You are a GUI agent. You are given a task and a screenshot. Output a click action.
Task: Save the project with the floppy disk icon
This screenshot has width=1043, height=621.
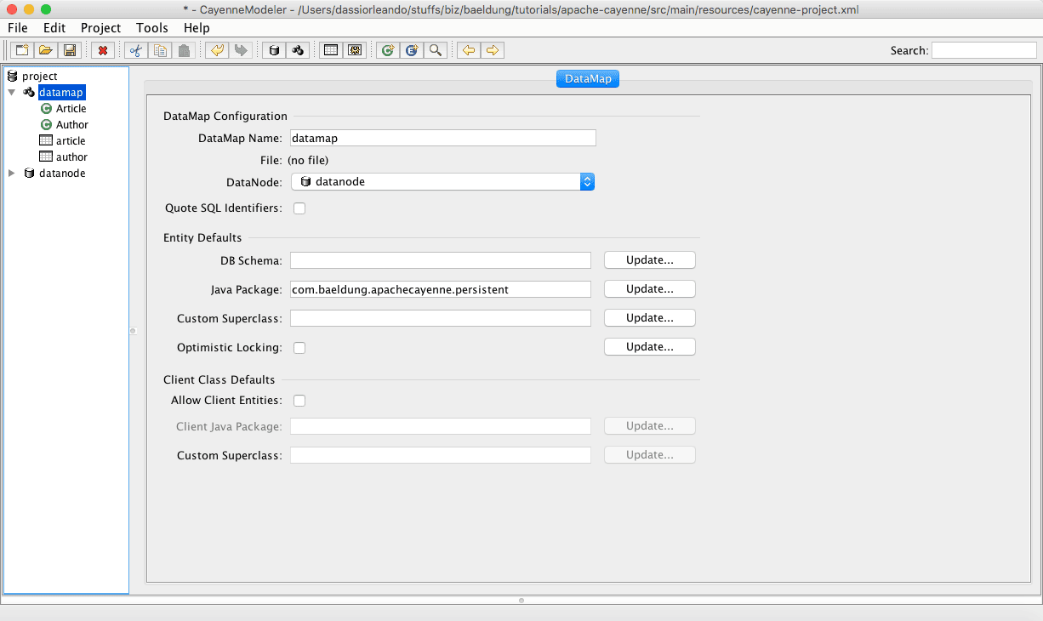click(69, 51)
